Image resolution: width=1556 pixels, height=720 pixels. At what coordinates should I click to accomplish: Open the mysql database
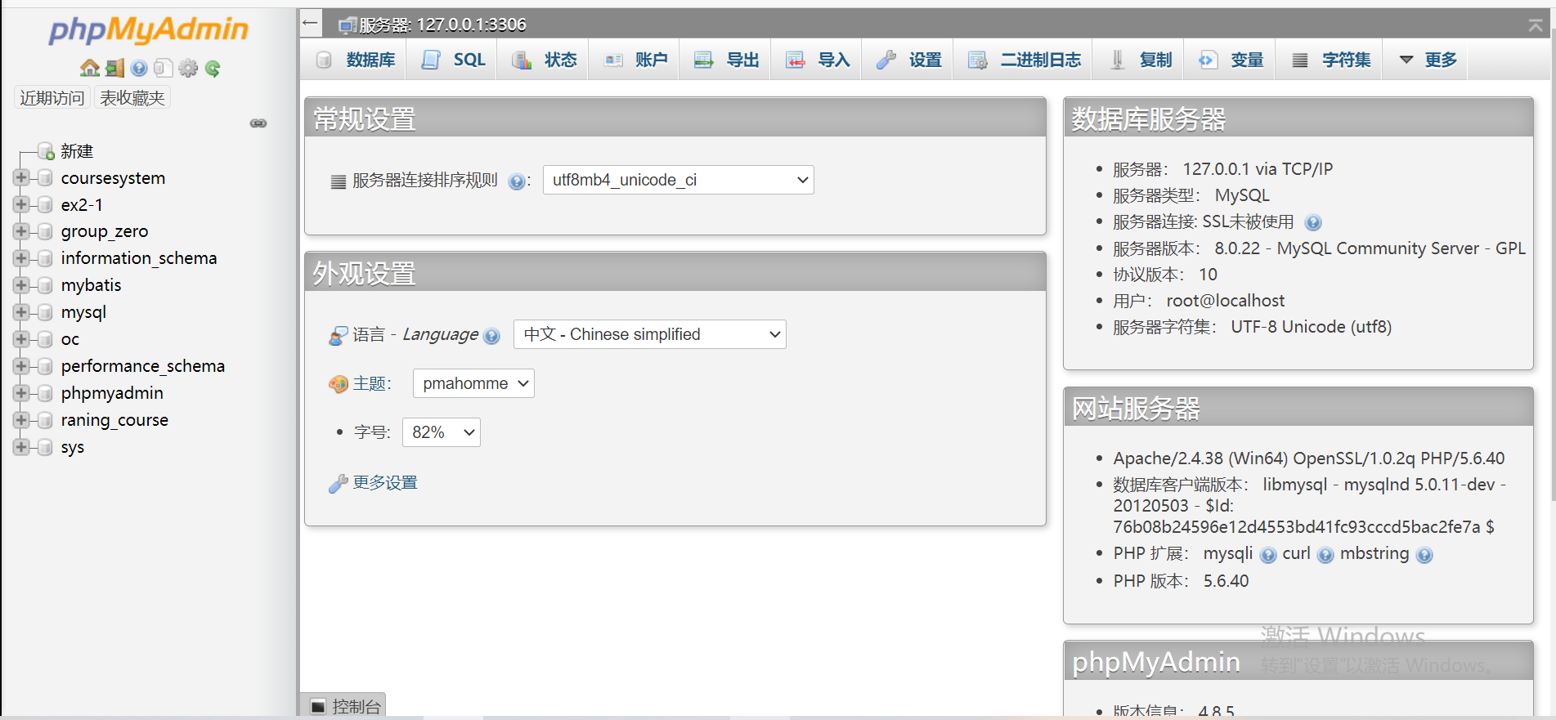point(83,312)
